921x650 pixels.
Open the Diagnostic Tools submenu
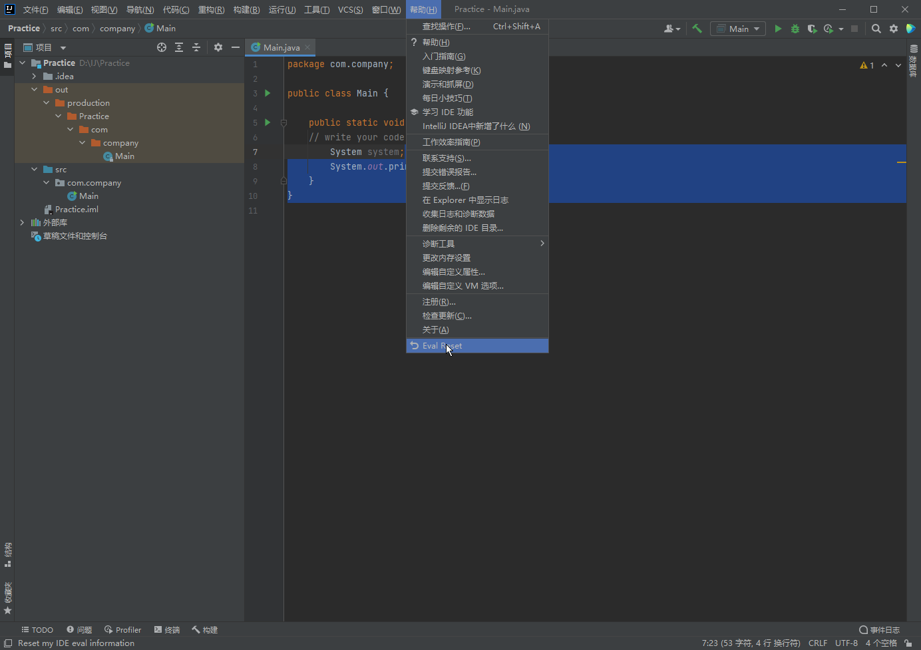tap(477, 244)
